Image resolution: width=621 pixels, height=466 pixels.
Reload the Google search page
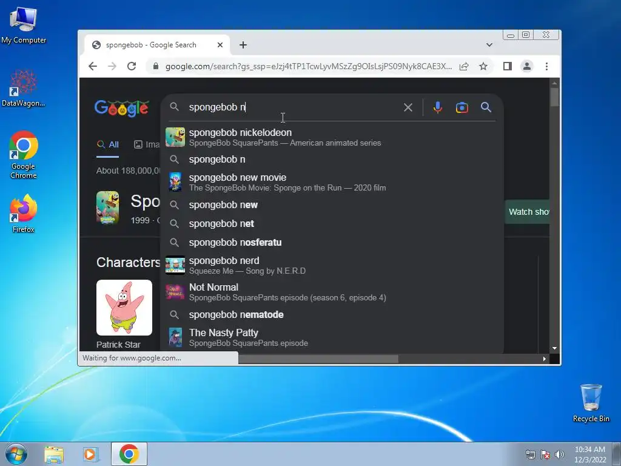coord(132,66)
